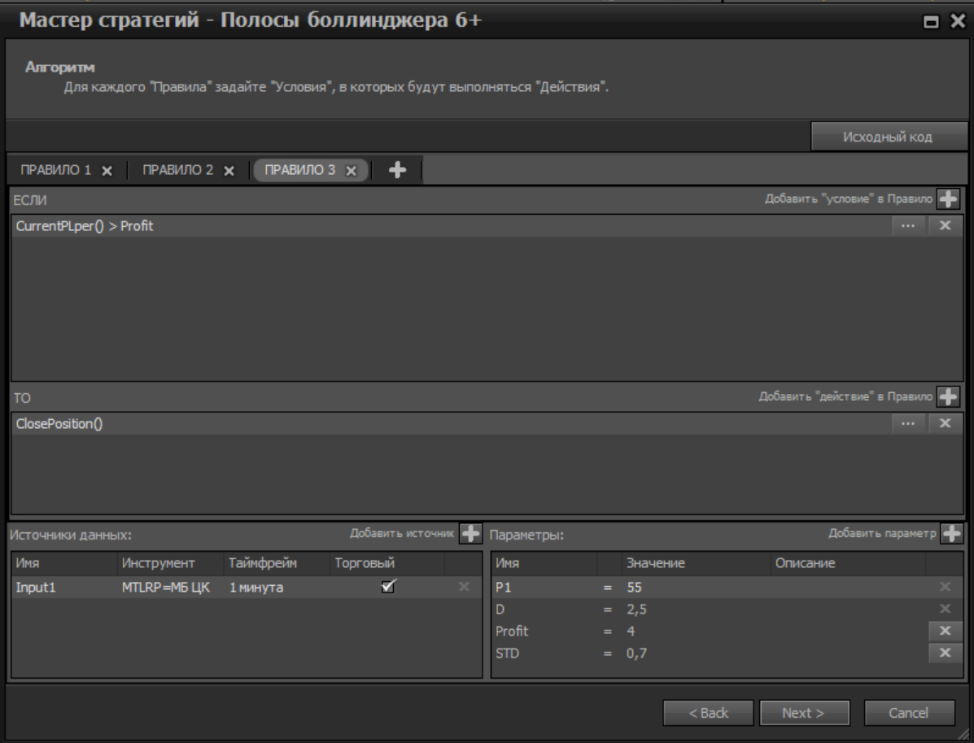
Task: Remove the ClosePosition() action
Action: (945, 423)
